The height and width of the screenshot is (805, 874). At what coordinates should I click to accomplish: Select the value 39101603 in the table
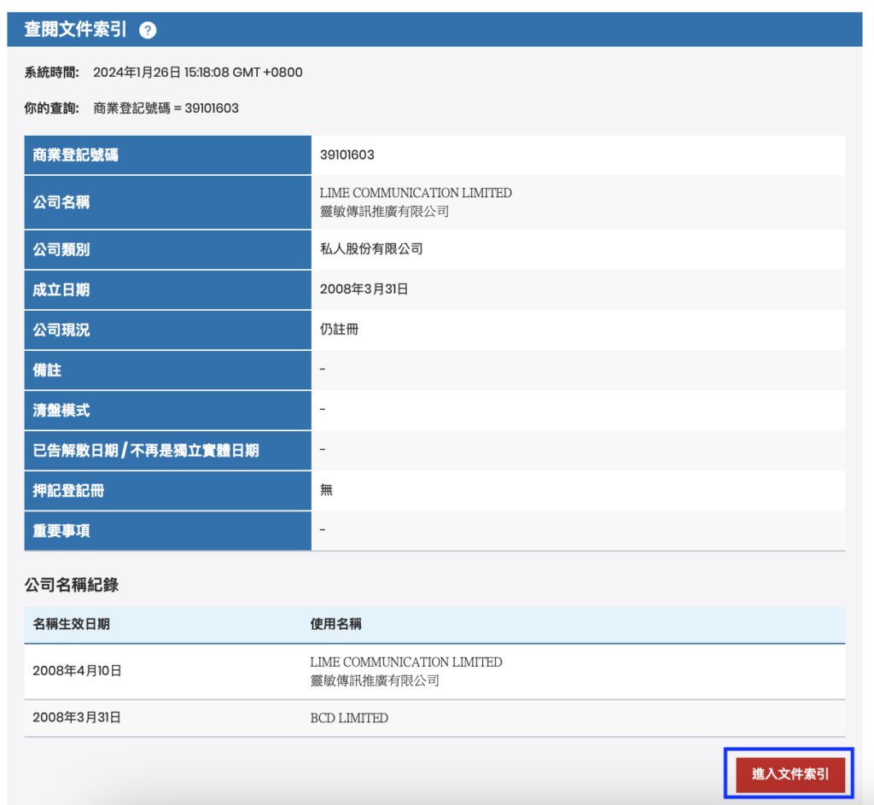[x=347, y=155]
